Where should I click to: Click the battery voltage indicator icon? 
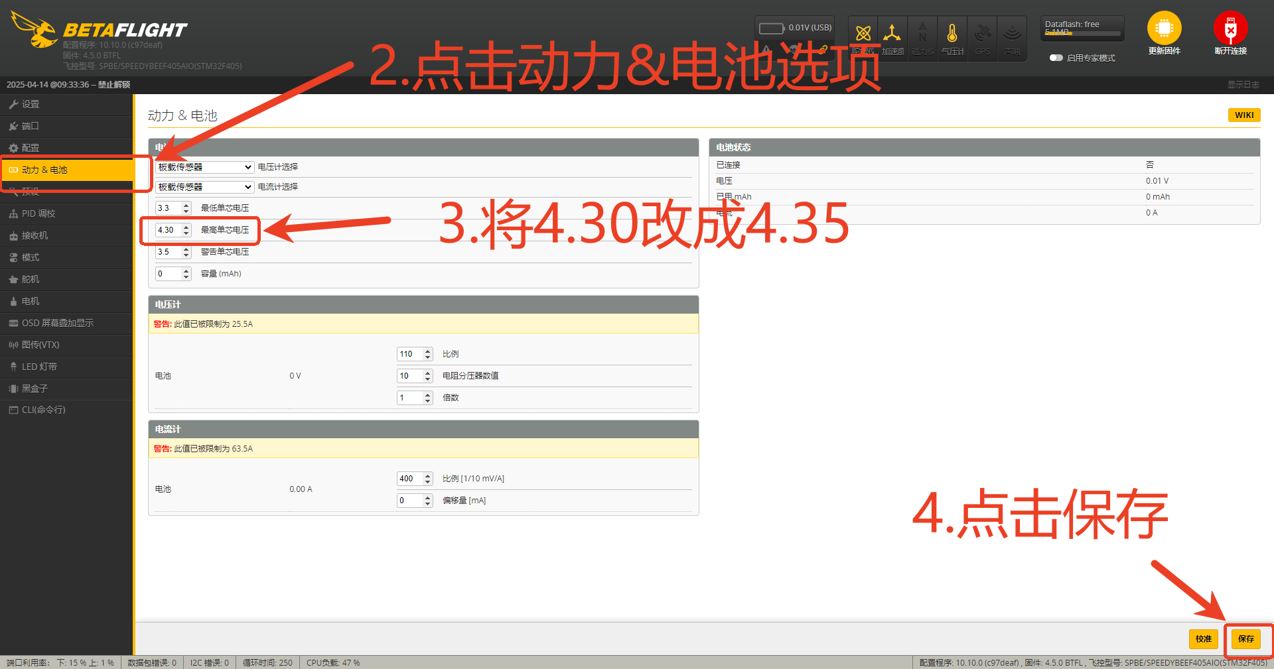point(771,29)
